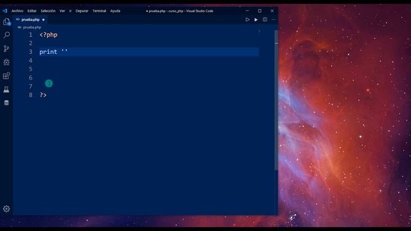Minimize the Visual Studio Code window
Image resolution: width=411 pixels, height=231 pixels.
point(247,11)
